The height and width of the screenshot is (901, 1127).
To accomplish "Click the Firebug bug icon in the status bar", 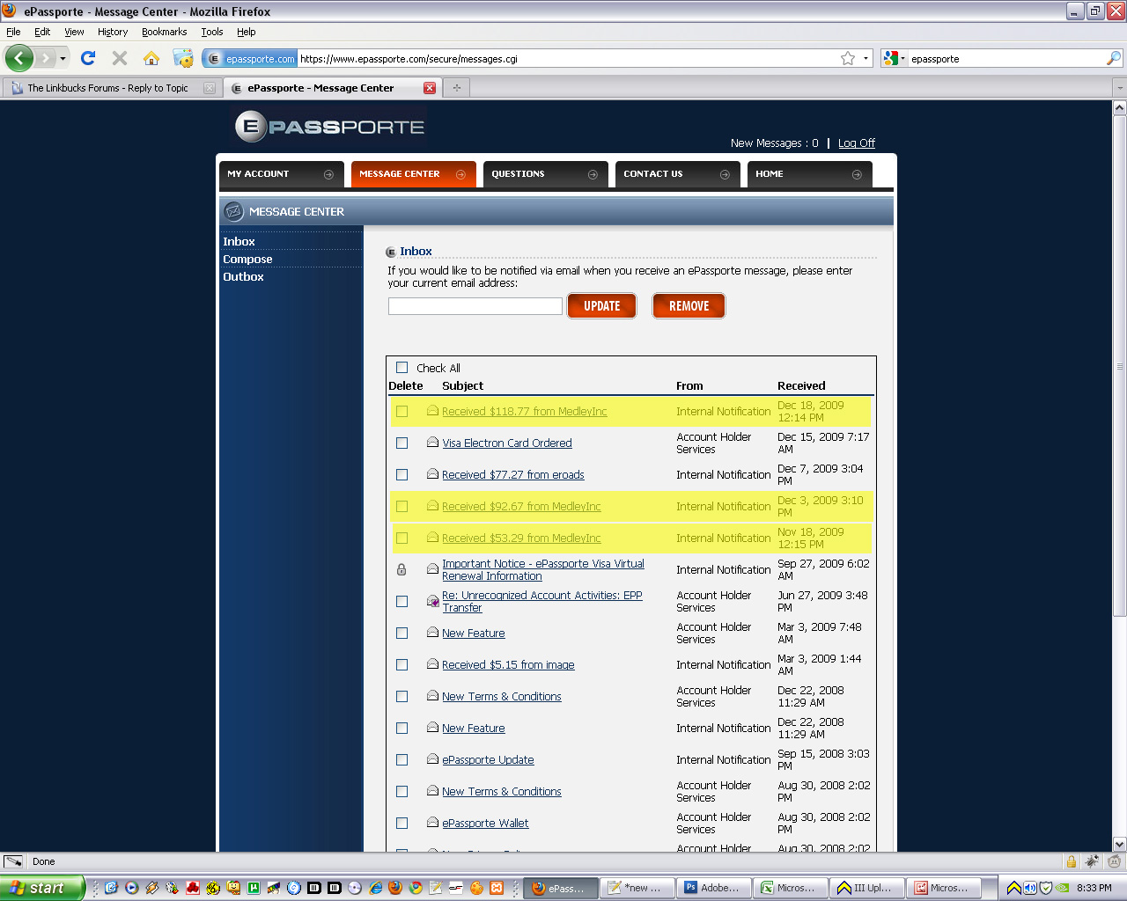I will (x=1093, y=861).
